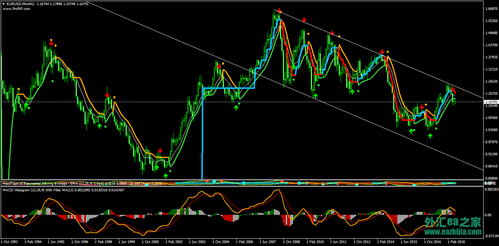Viewport: 499px width, 246px height.
Task: Click the 1 Feb 2006 date label
Action: (245, 242)
